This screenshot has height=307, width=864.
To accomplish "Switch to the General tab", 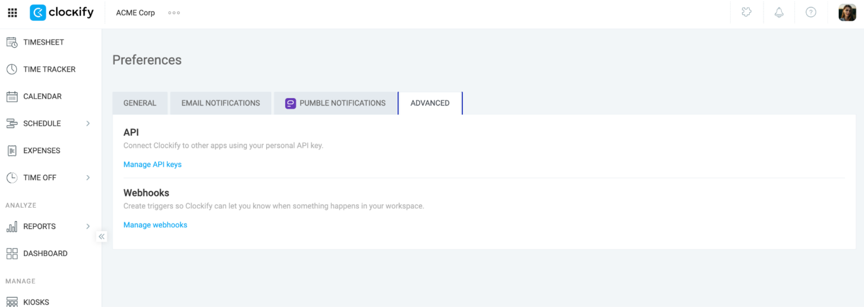I will (x=140, y=103).
